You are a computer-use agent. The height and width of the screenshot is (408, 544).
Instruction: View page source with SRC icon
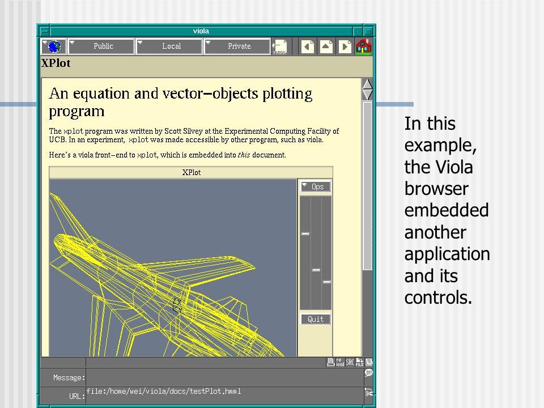350,362
